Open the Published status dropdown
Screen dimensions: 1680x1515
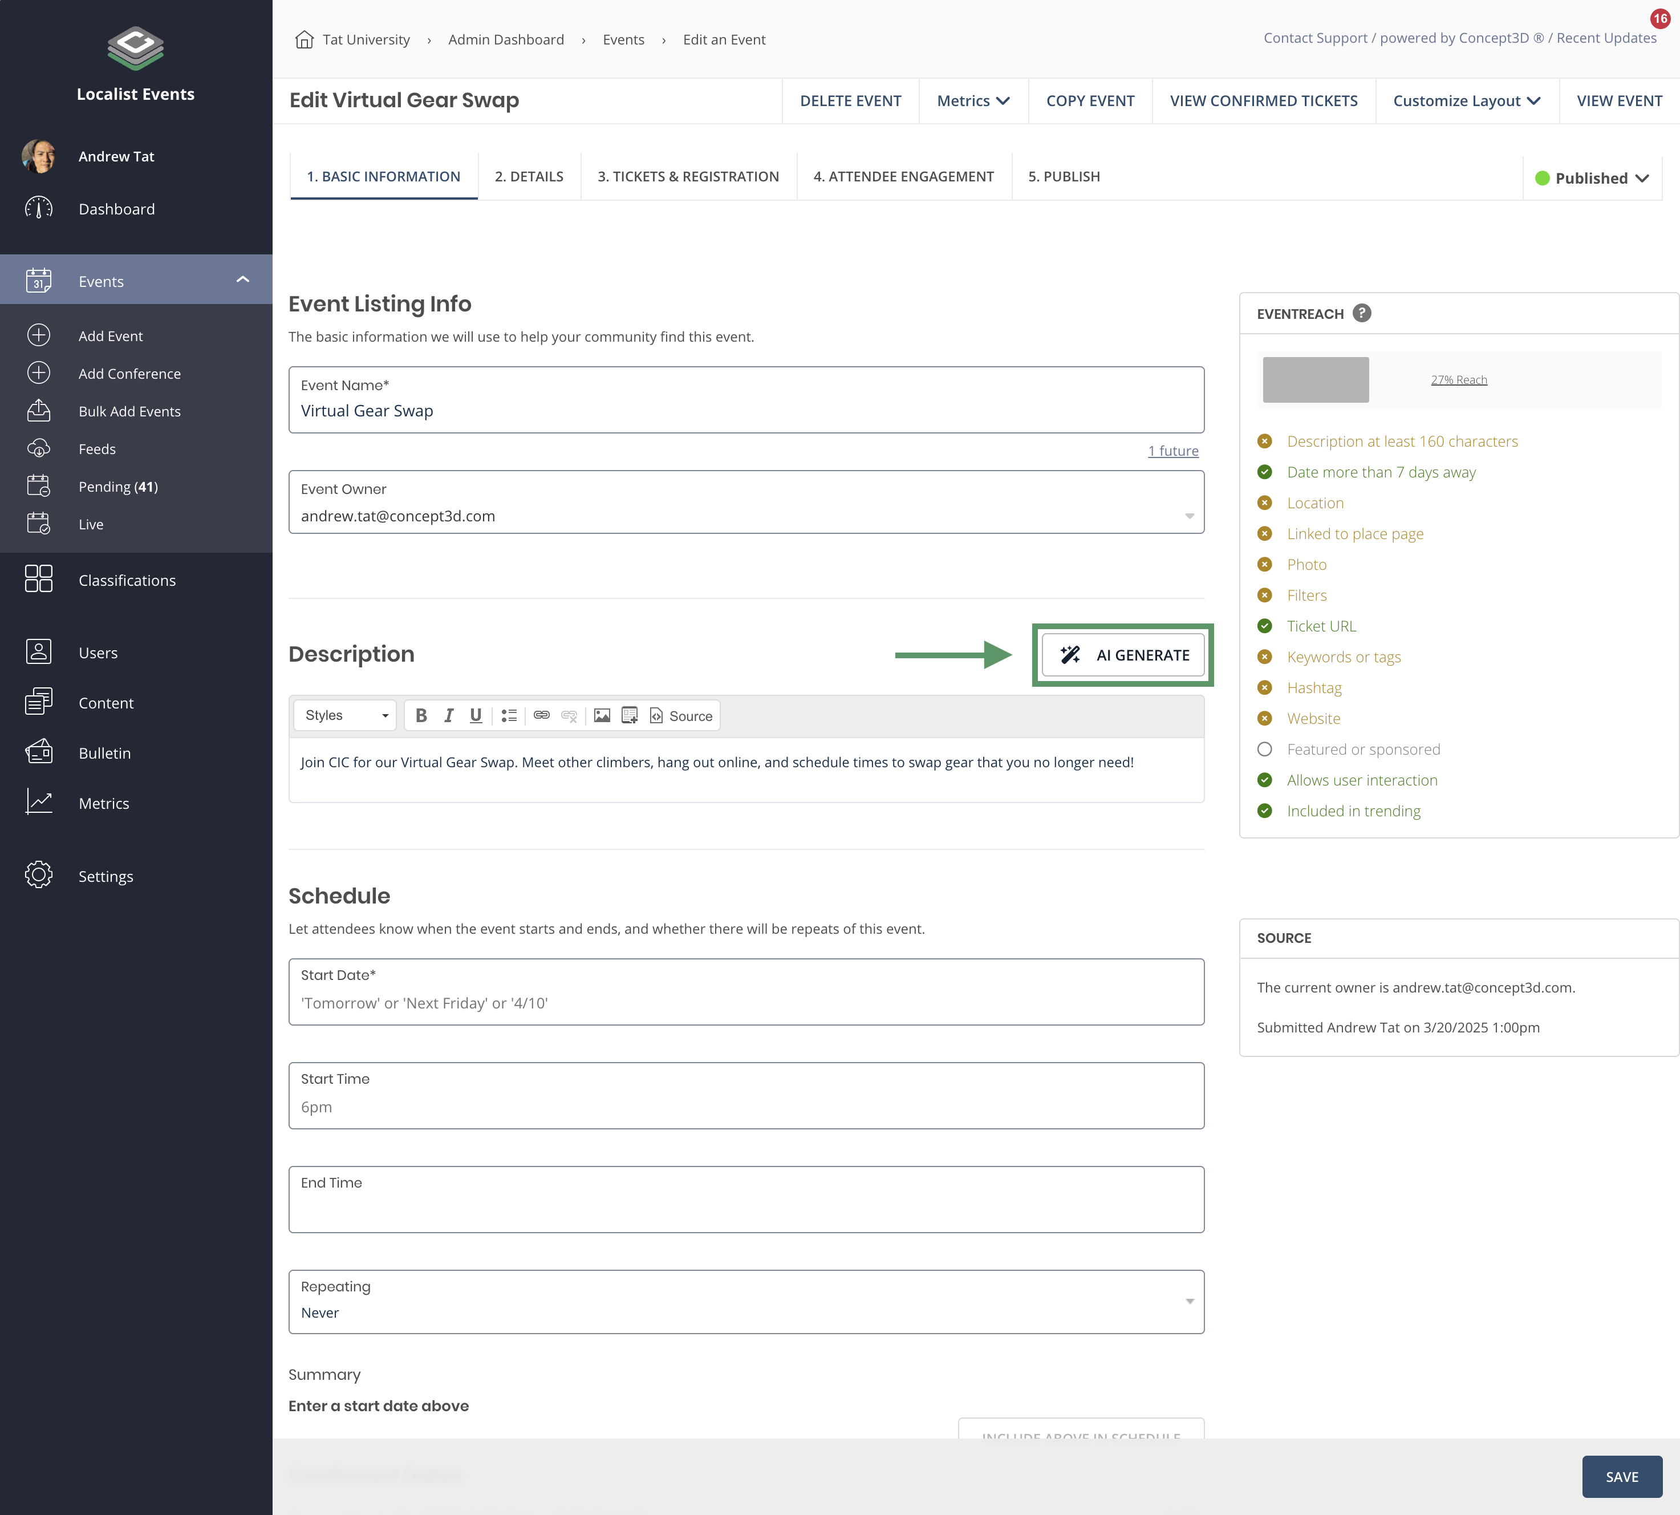1593,178
